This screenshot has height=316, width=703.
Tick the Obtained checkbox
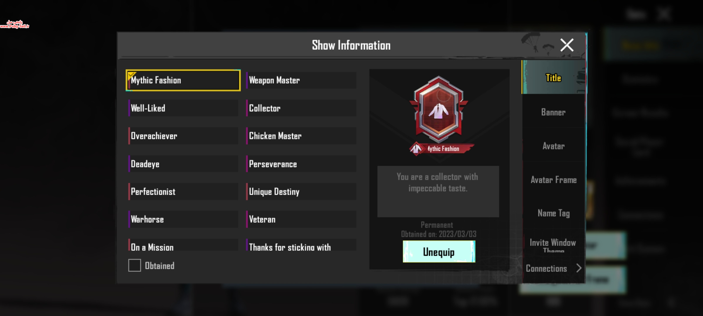point(134,265)
